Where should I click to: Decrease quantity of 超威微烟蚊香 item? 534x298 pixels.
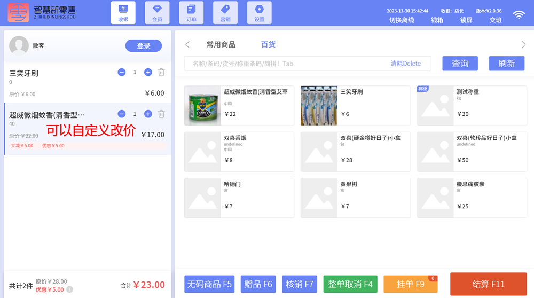(122, 114)
